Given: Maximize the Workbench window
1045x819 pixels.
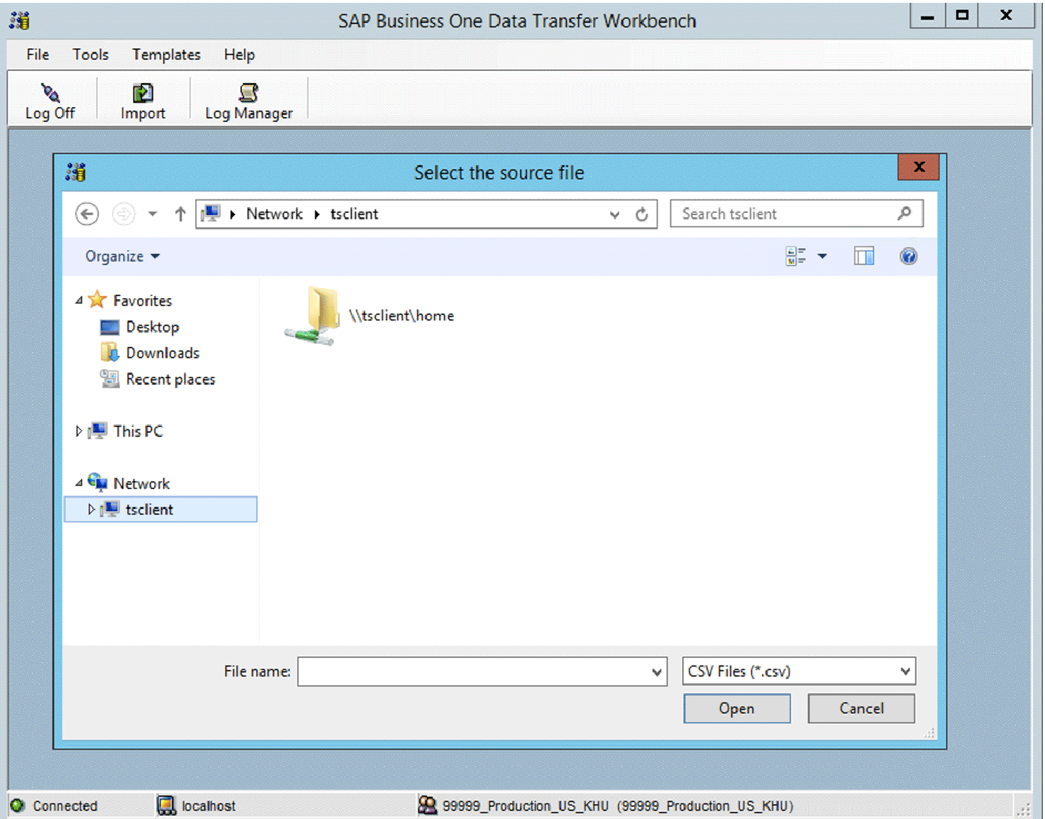Looking at the screenshot, I should click(962, 16).
